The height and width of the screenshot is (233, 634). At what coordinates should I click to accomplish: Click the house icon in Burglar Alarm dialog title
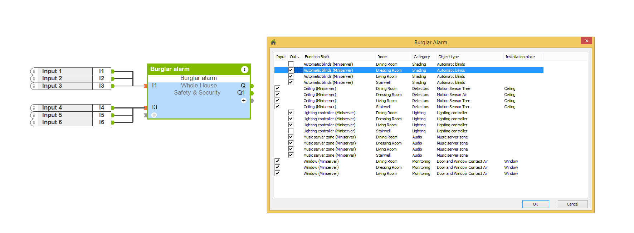pyautogui.click(x=273, y=42)
